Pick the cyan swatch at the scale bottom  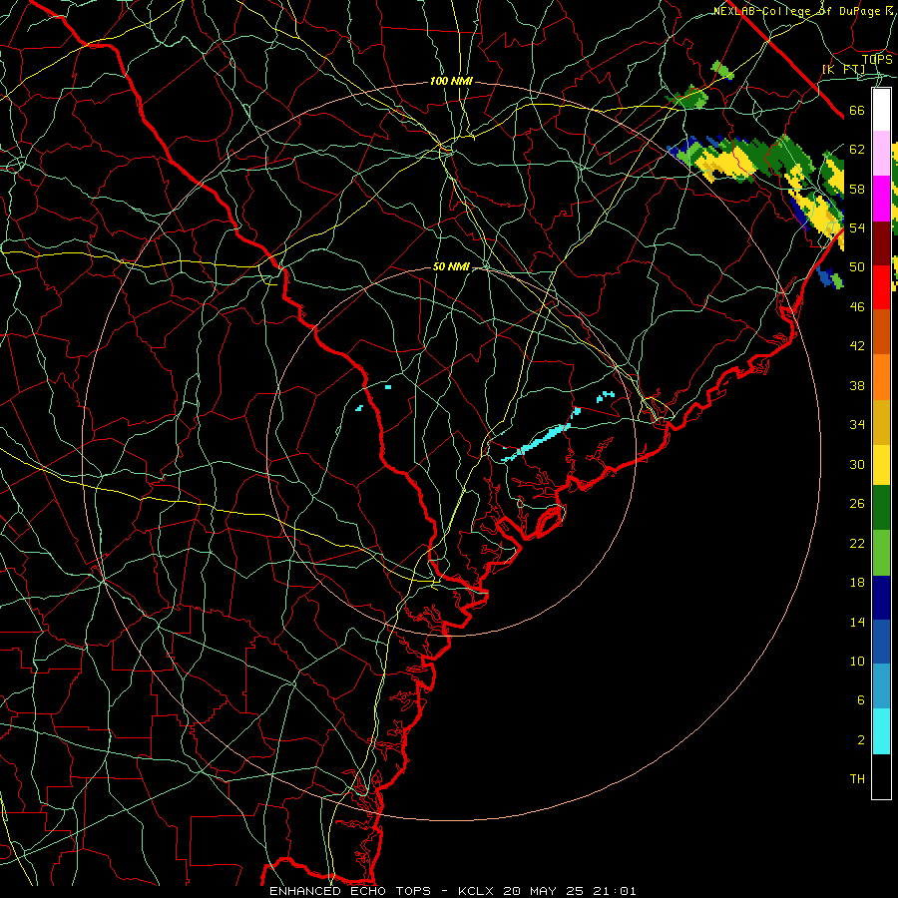[881, 731]
